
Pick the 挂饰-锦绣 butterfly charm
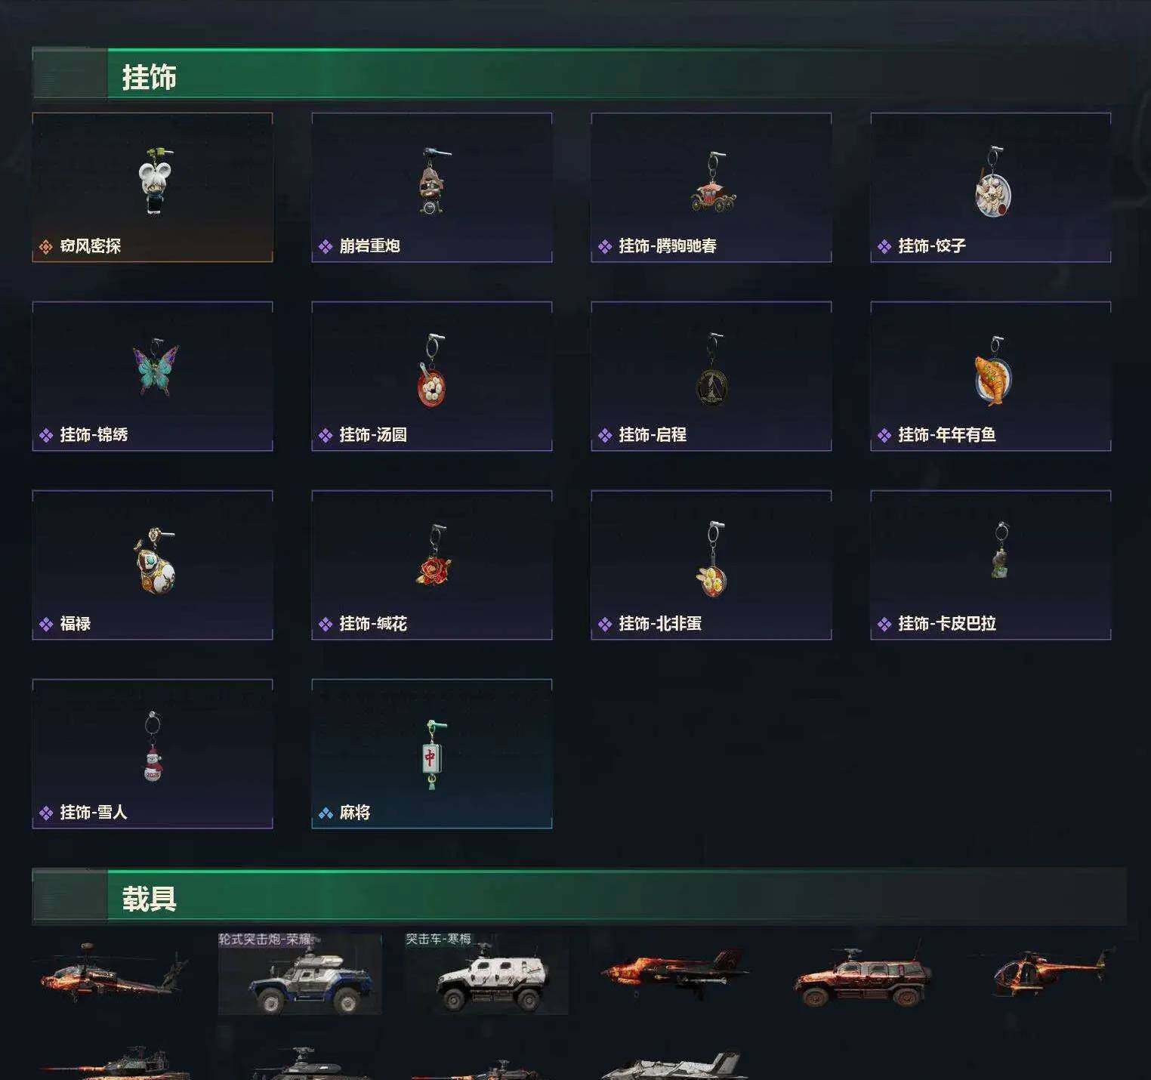pos(156,369)
